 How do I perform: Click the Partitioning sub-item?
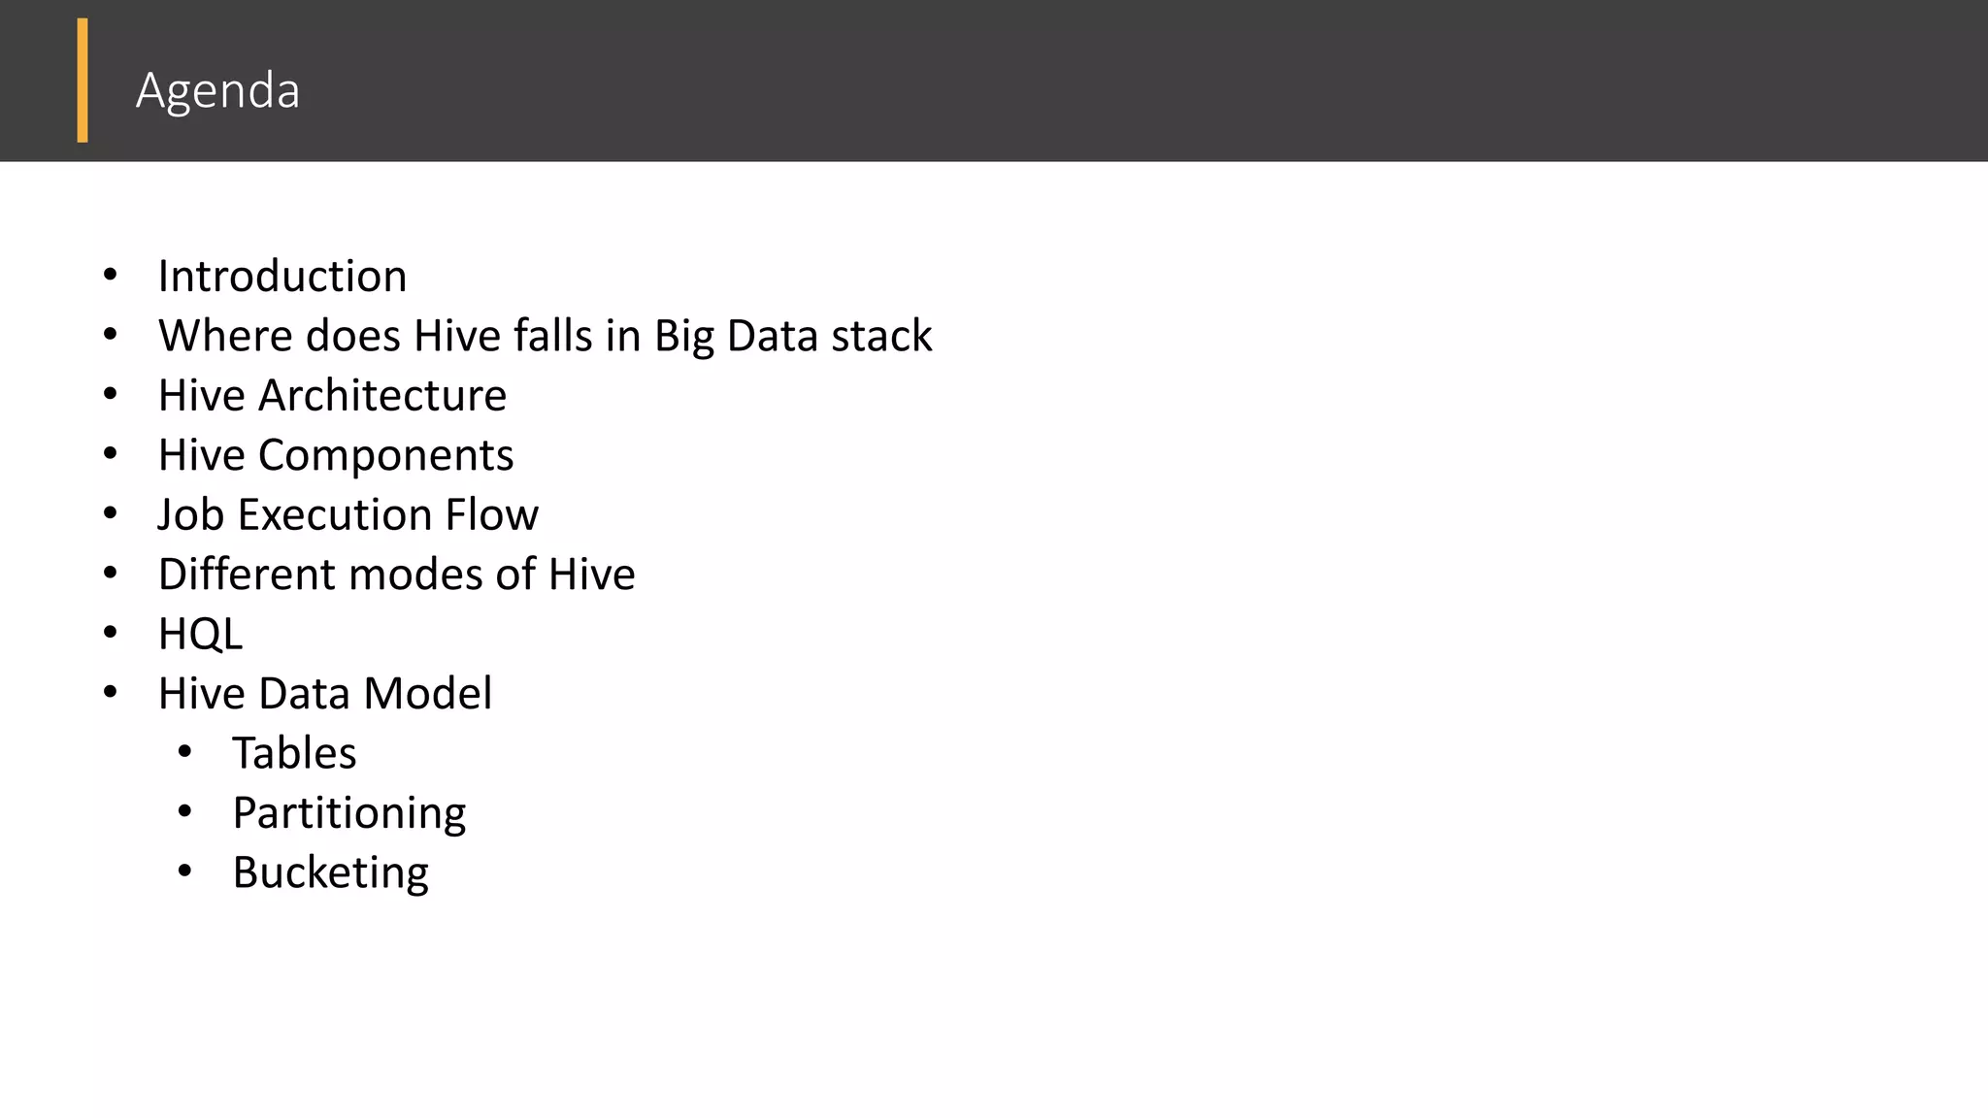click(x=349, y=813)
